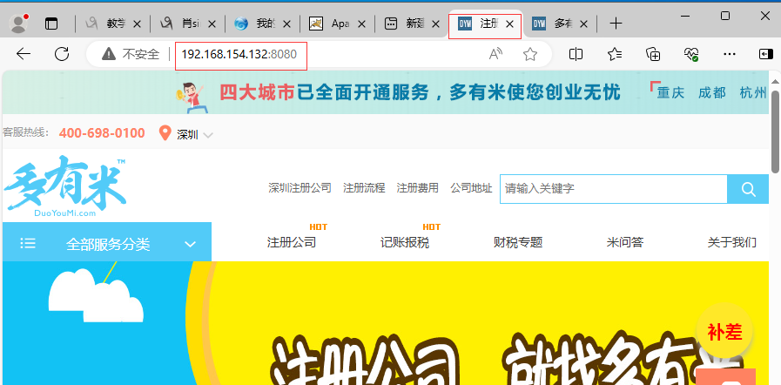781x385 pixels.
Task: Click the 四大城市 top banner
Action: [x=386, y=92]
